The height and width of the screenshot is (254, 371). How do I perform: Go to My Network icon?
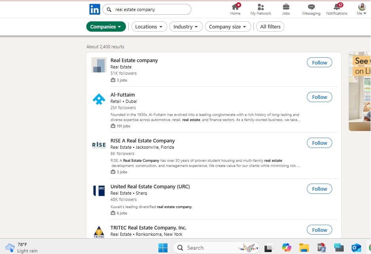pos(261,7)
